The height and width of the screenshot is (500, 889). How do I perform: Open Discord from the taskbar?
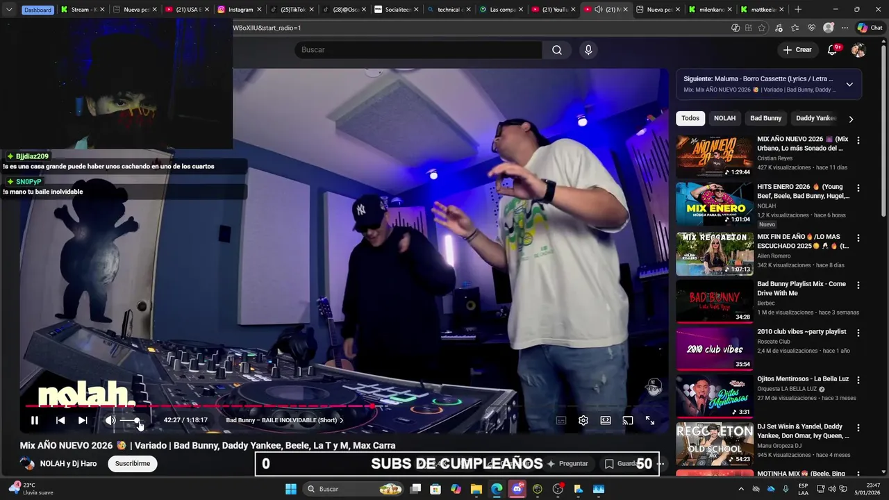click(x=517, y=489)
